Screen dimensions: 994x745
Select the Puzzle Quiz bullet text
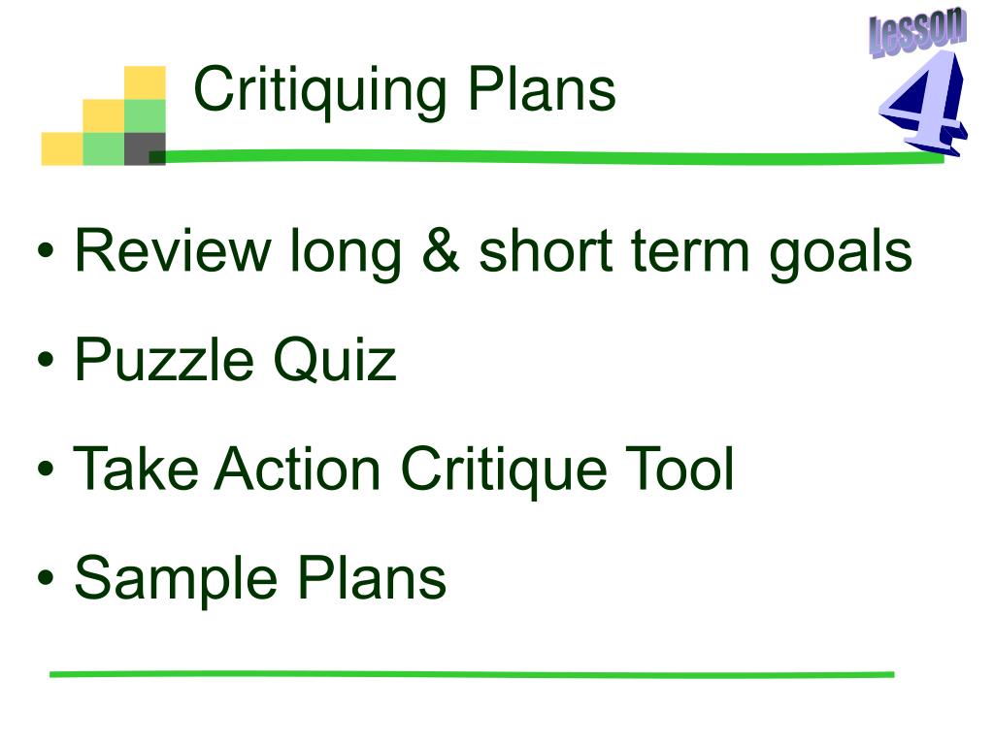235,360
